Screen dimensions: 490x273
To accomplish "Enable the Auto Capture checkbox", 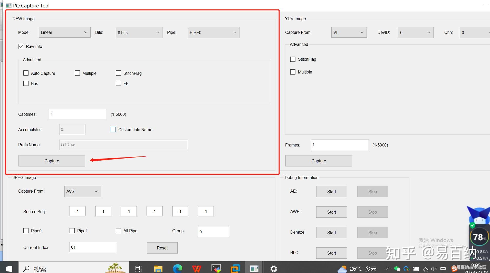I will point(26,73).
